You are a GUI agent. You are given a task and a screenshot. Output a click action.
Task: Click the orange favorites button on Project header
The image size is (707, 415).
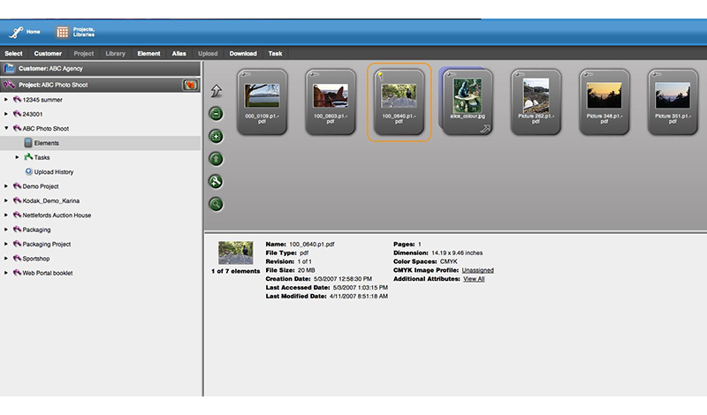tap(190, 85)
